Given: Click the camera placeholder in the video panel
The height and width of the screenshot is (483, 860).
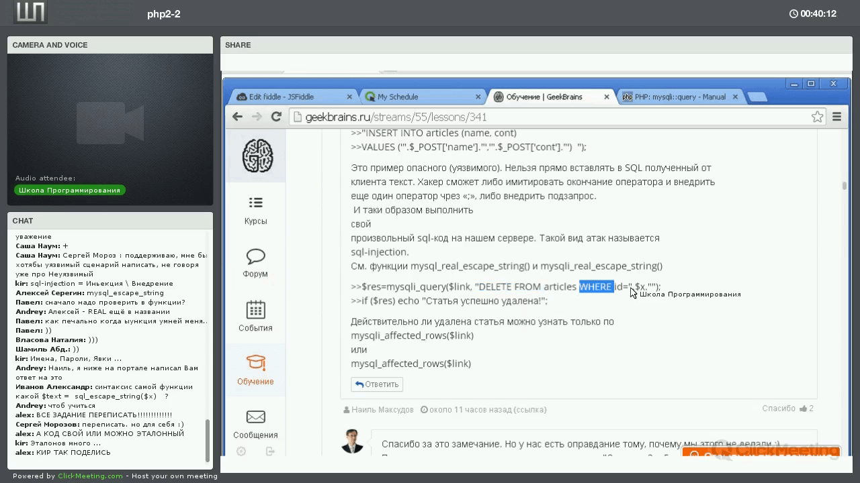Looking at the screenshot, I should (x=110, y=123).
